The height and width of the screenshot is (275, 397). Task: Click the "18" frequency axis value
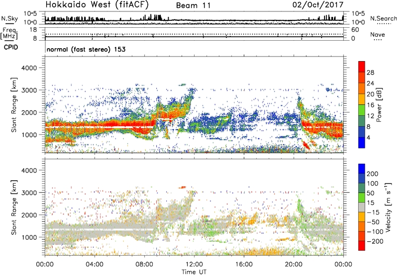coord(33,30)
